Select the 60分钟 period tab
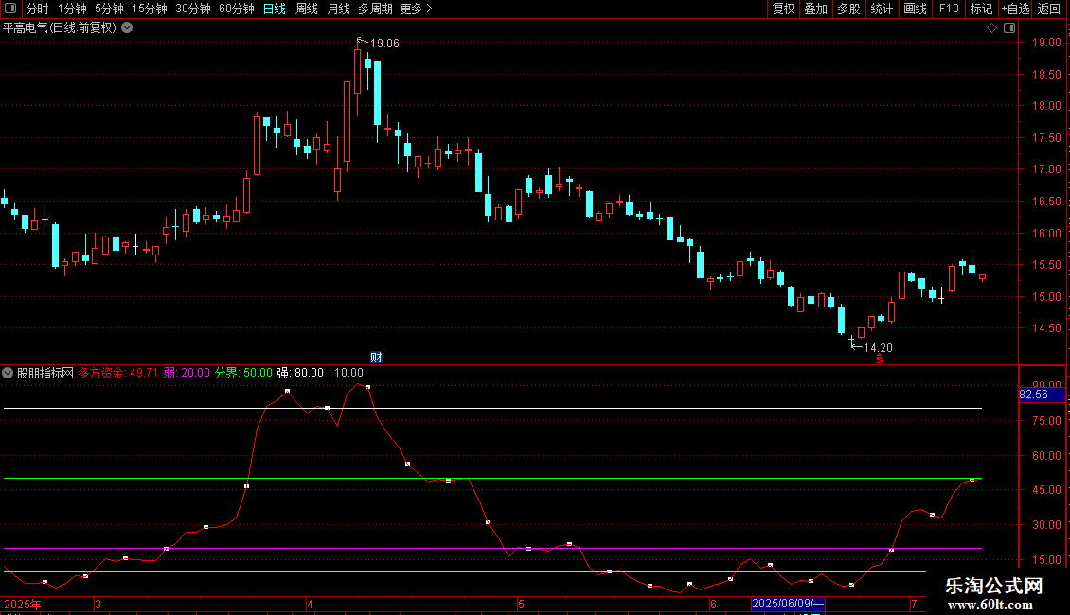 tap(237, 9)
